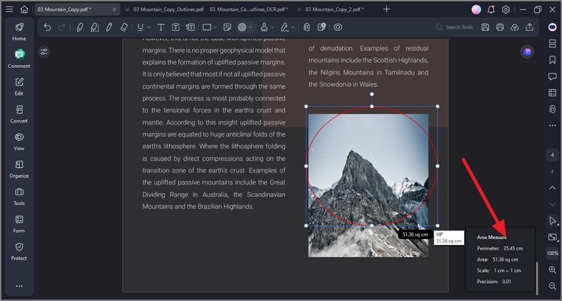Switch to the Outlines_OCR.pdf tab
Screen dimensions: 562x301
(x=248, y=9)
